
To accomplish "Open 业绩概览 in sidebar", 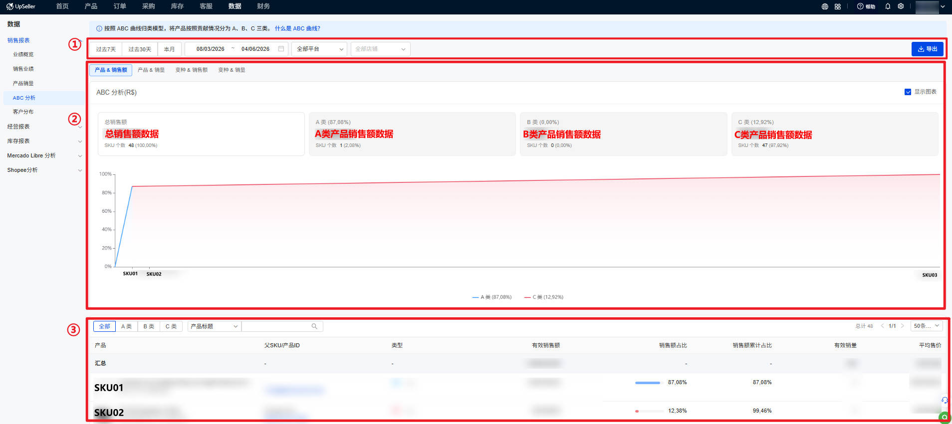I will point(23,54).
